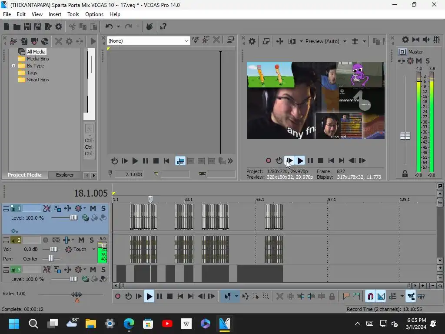The width and height of the screenshot is (445, 334).
Task: Click Insert Region icon in timeline toolbar
Action: [356, 297]
